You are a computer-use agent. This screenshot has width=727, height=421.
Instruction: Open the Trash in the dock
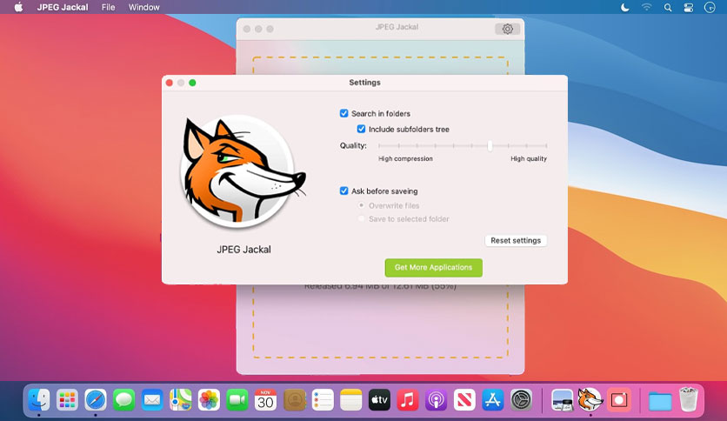pyautogui.click(x=688, y=399)
